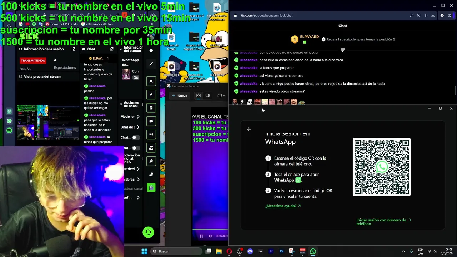Screen dimensions: 457x257
Task: Click the green headset support button
Action: 148,232
